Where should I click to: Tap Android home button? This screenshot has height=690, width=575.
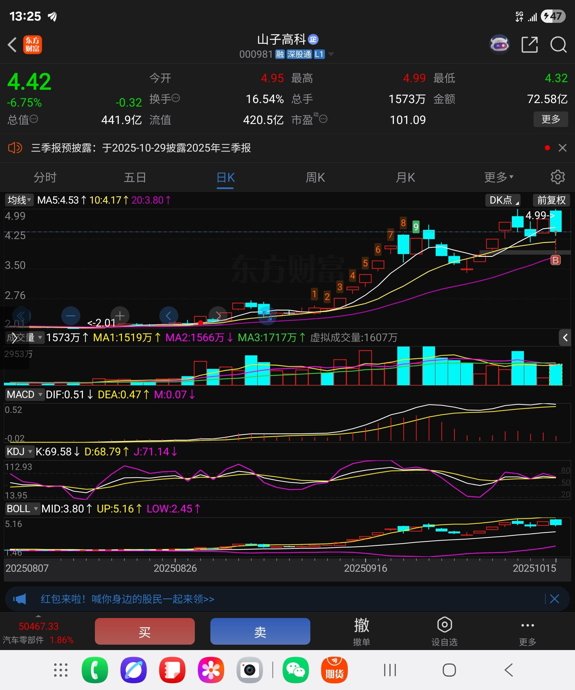[x=449, y=670]
